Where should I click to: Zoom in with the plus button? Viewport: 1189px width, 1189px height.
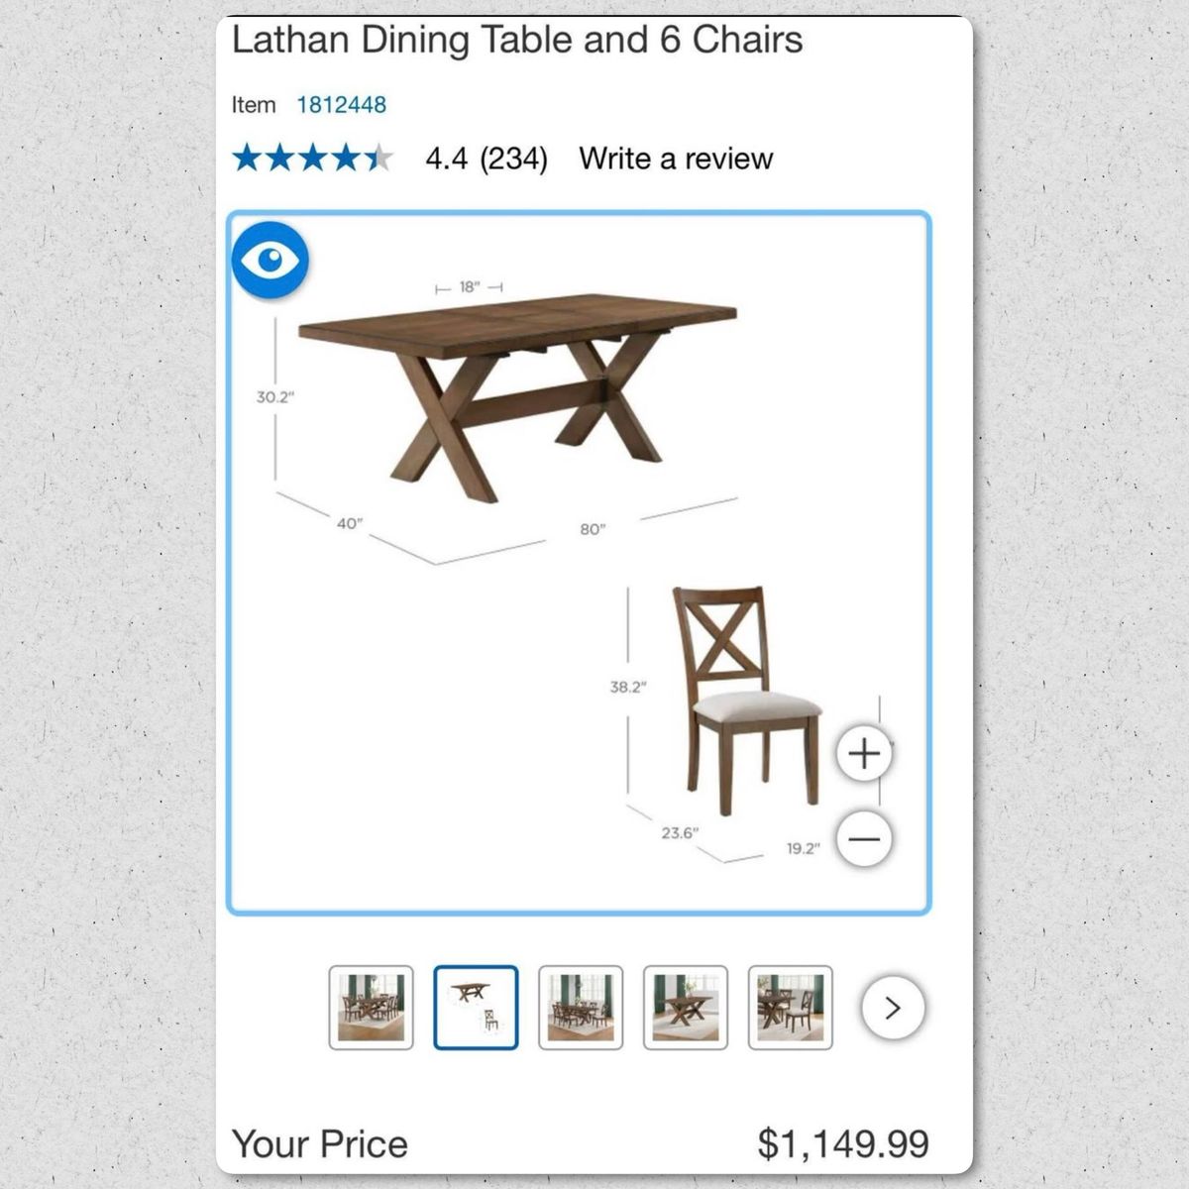tap(865, 754)
